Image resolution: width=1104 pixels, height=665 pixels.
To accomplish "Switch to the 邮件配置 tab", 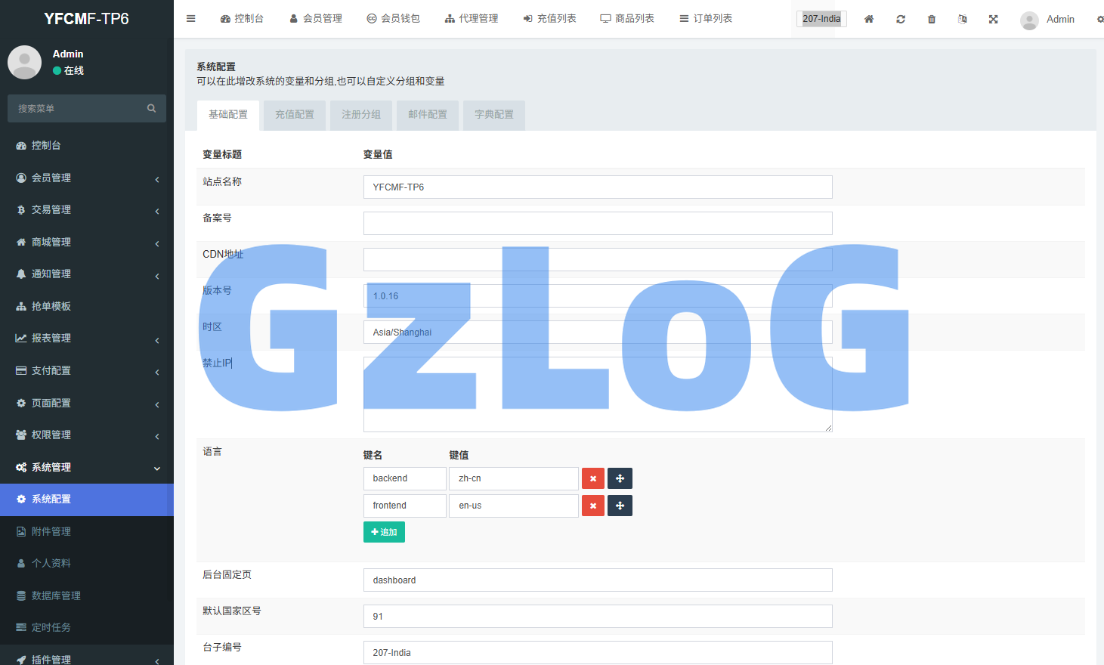I will (427, 115).
